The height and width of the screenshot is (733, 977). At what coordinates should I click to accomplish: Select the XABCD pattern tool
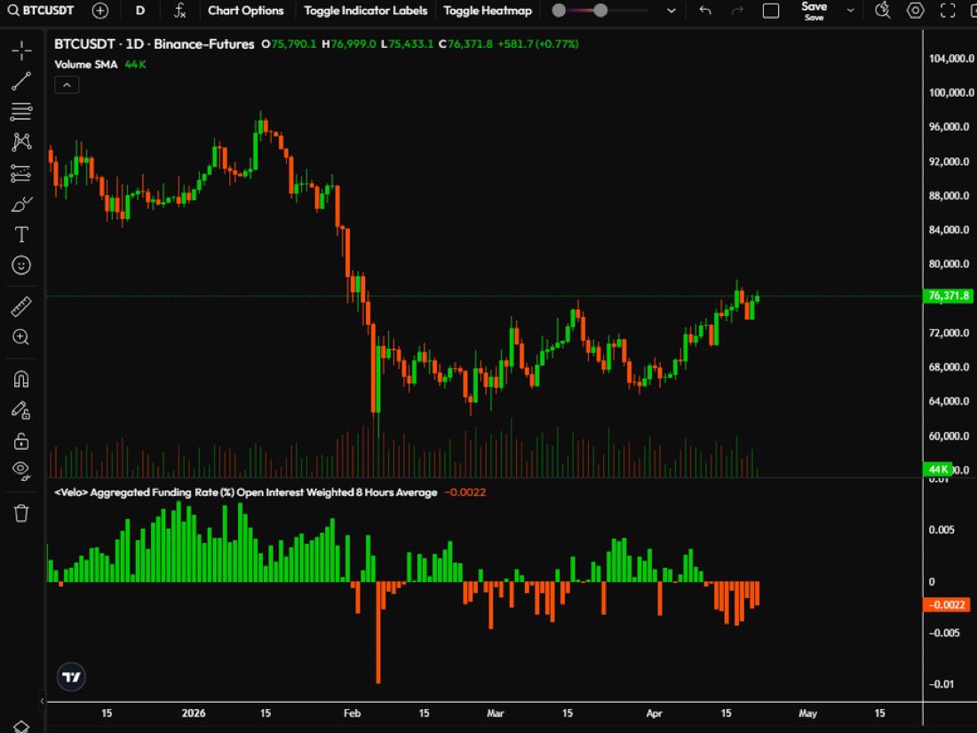tap(21, 142)
